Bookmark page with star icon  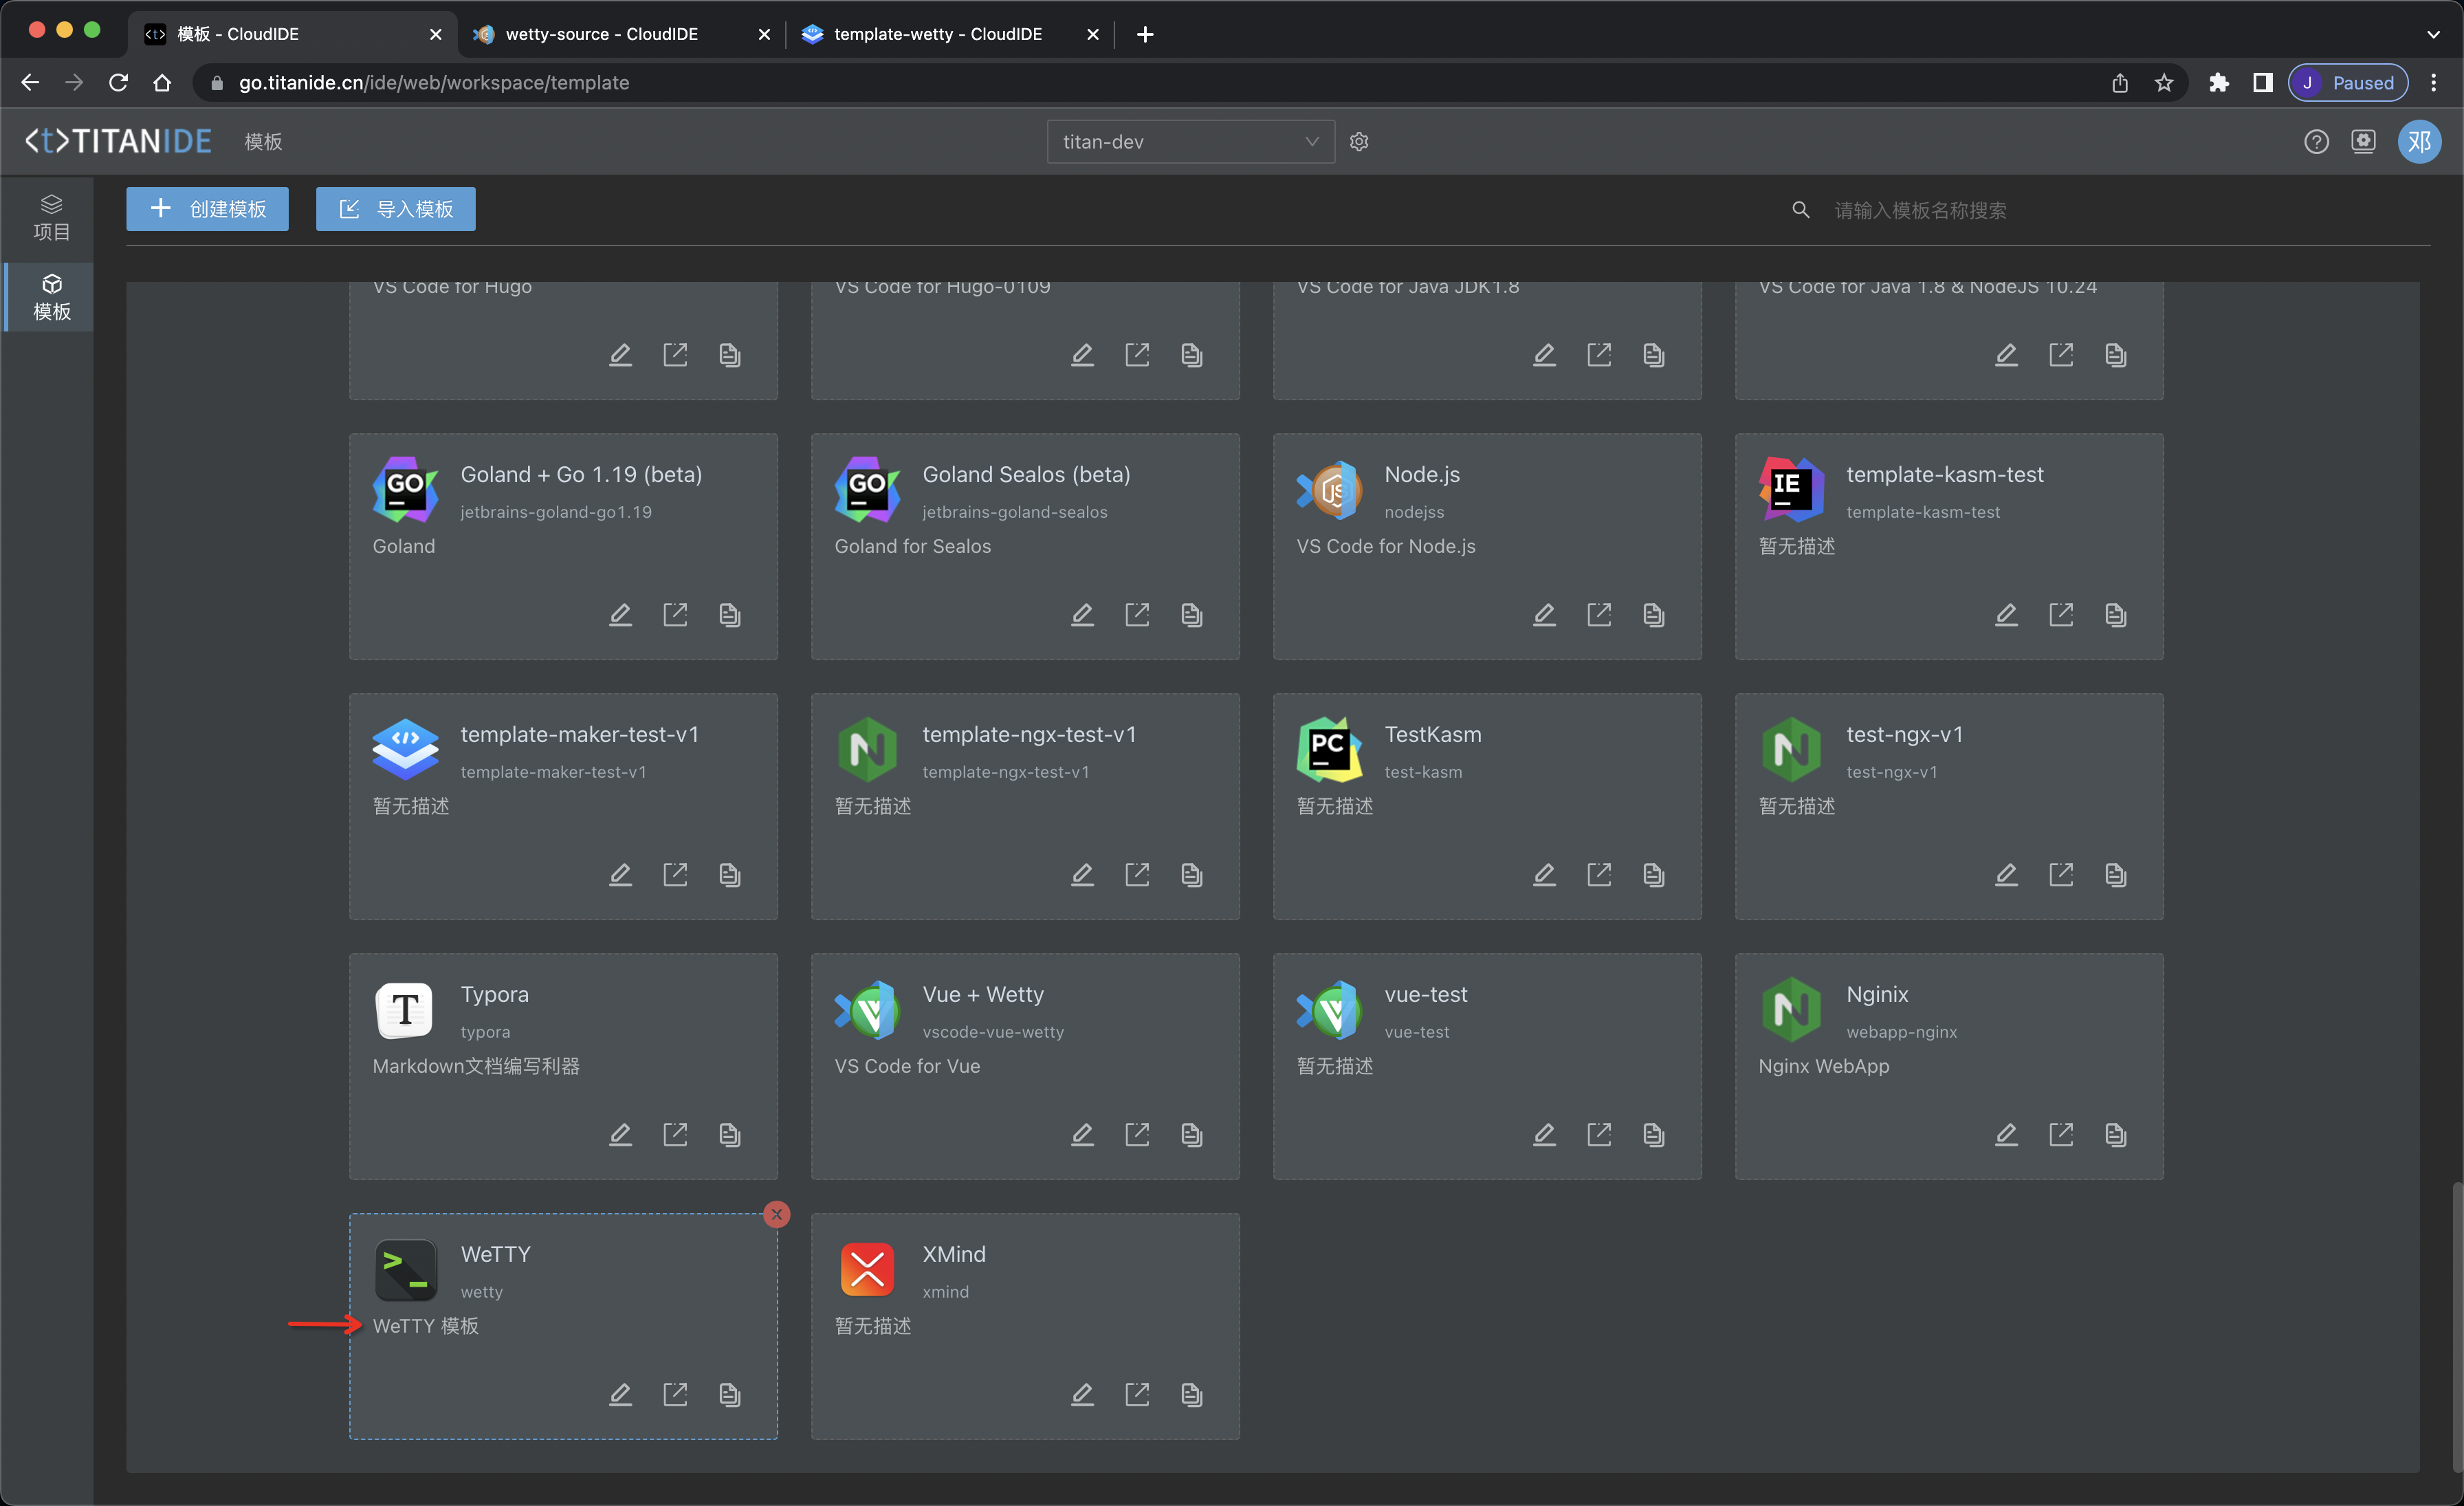pos(2164,83)
